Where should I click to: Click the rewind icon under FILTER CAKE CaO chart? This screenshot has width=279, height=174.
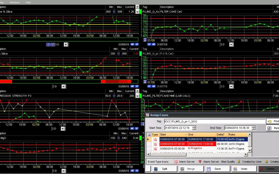[x=153, y=44]
